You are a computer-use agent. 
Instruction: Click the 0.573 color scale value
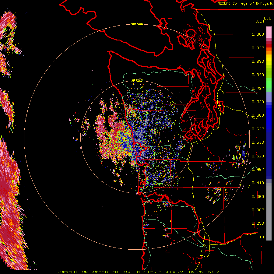tap(258, 142)
